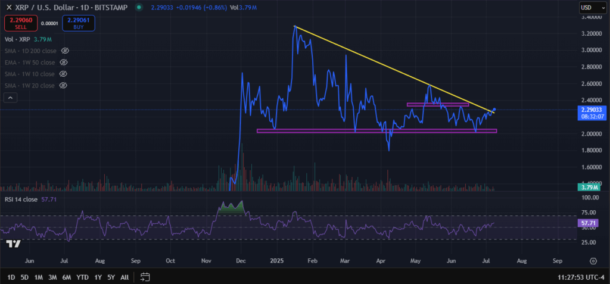Select the 1D time range

click(11, 277)
